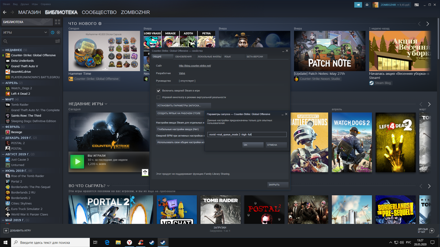The image size is (440, 247).
Task: Click launch options text field
Action: tap(246, 135)
